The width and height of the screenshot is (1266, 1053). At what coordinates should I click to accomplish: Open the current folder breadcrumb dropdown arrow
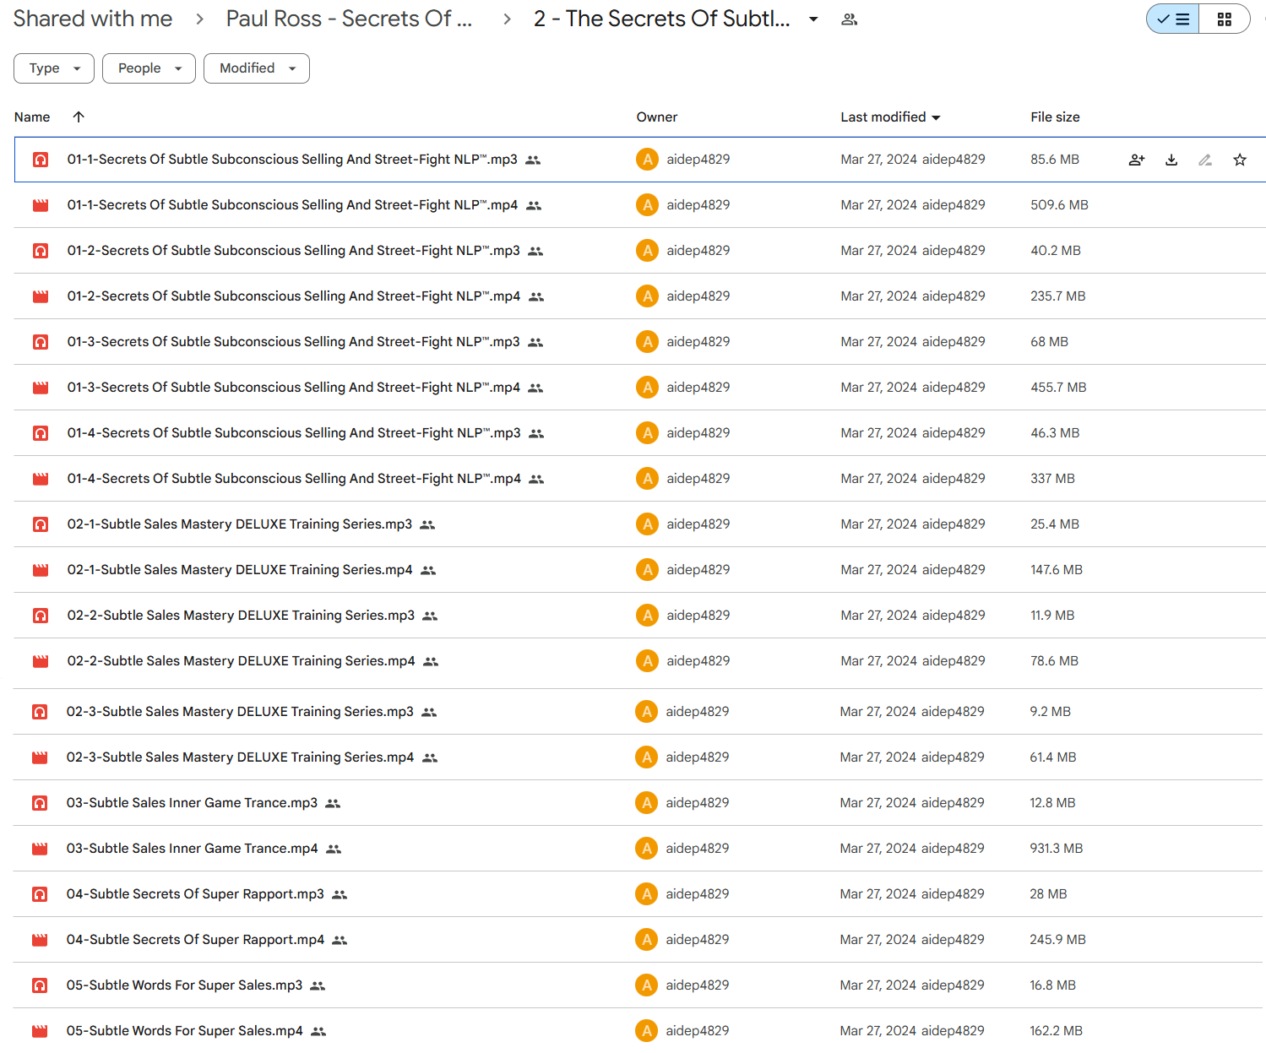pyautogui.click(x=813, y=19)
